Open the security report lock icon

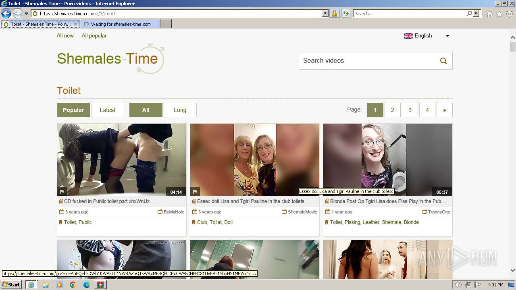[334, 14]
